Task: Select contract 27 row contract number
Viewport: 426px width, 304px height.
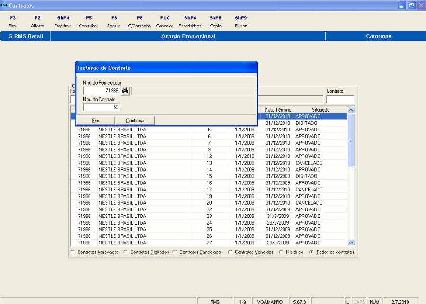Action: pyautogui.click(x=209, y=243)
